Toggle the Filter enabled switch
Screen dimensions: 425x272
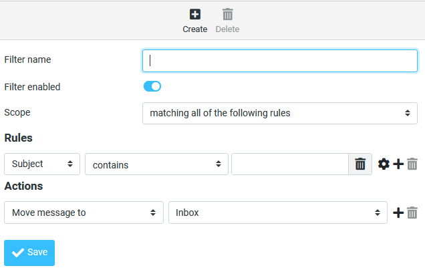152,86
